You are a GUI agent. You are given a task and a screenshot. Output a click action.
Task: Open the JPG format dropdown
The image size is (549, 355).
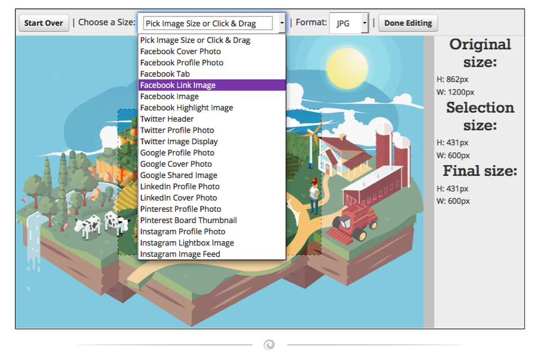click(349, 23)
